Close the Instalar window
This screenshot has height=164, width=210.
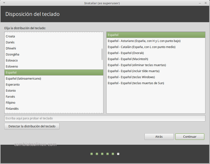point(206,3)
